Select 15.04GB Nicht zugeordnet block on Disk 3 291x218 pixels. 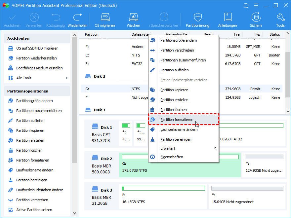pyautogui.click(x=247, y=197)
